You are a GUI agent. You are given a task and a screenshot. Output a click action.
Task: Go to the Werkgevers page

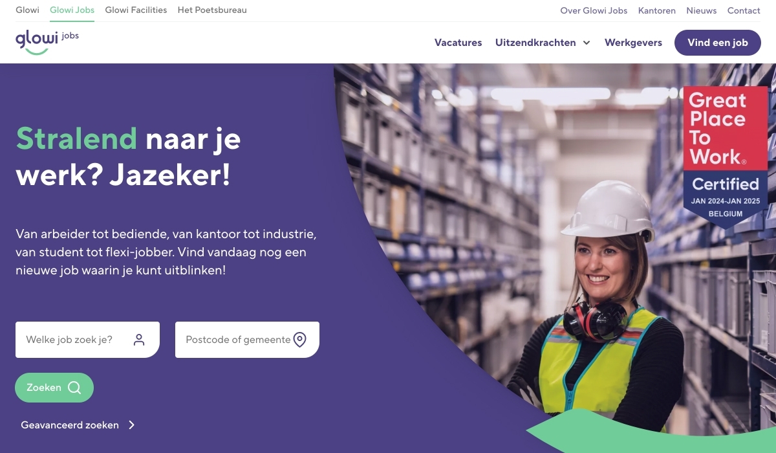click(x=633, y=43)
